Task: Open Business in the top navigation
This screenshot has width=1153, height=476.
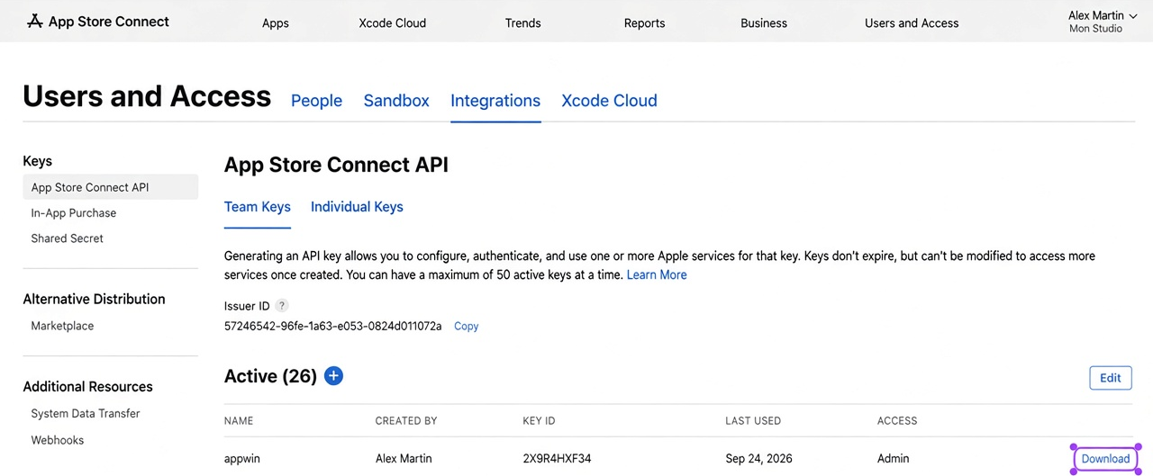Action: pos(764,23)
